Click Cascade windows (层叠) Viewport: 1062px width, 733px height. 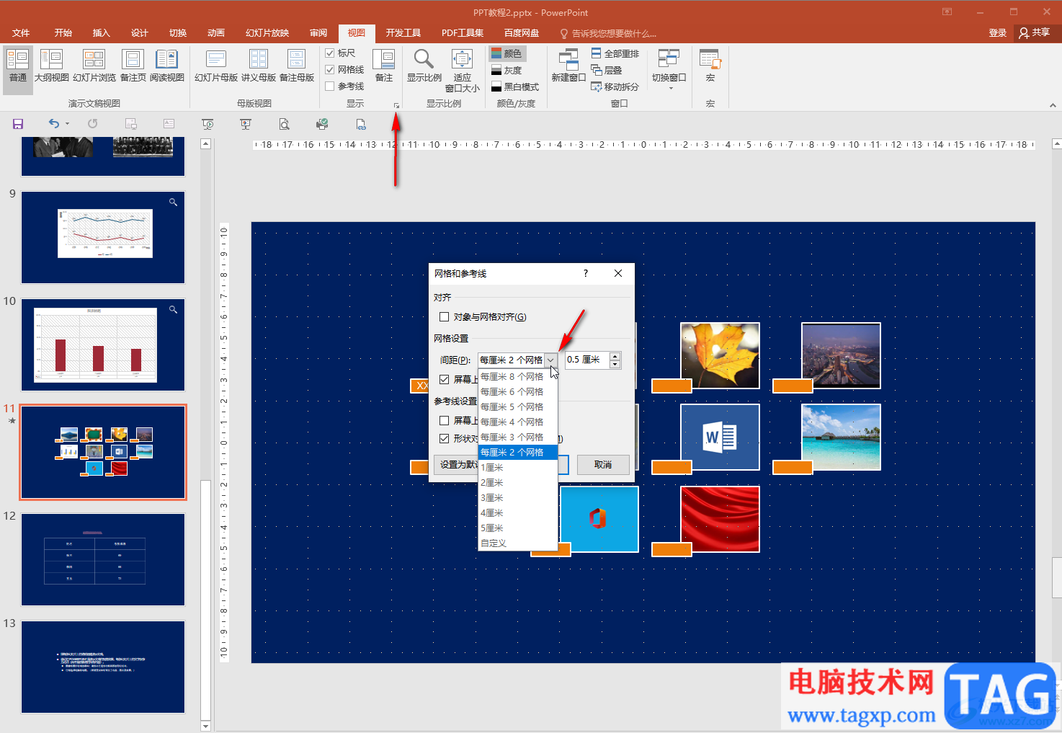[607, 70]
